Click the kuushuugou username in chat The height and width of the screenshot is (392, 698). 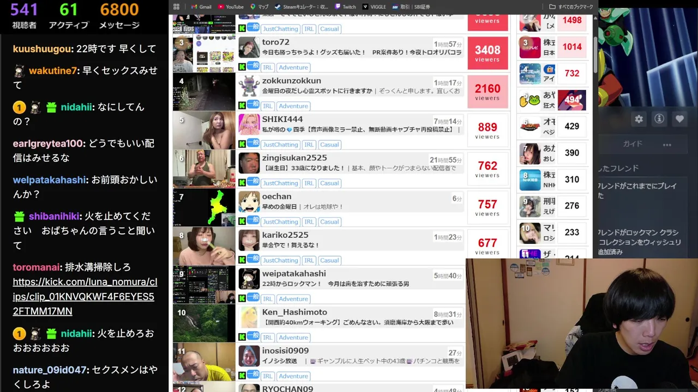(x=43, y=49)
